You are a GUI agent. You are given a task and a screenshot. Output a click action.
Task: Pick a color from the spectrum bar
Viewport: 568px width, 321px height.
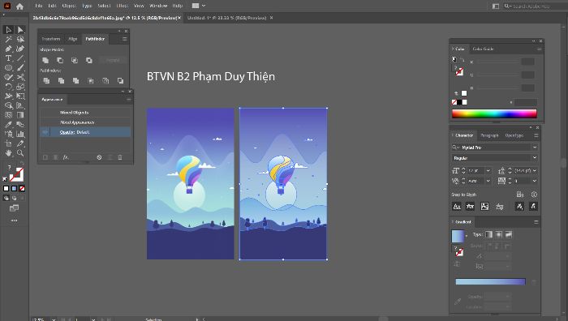pos(494,114)
